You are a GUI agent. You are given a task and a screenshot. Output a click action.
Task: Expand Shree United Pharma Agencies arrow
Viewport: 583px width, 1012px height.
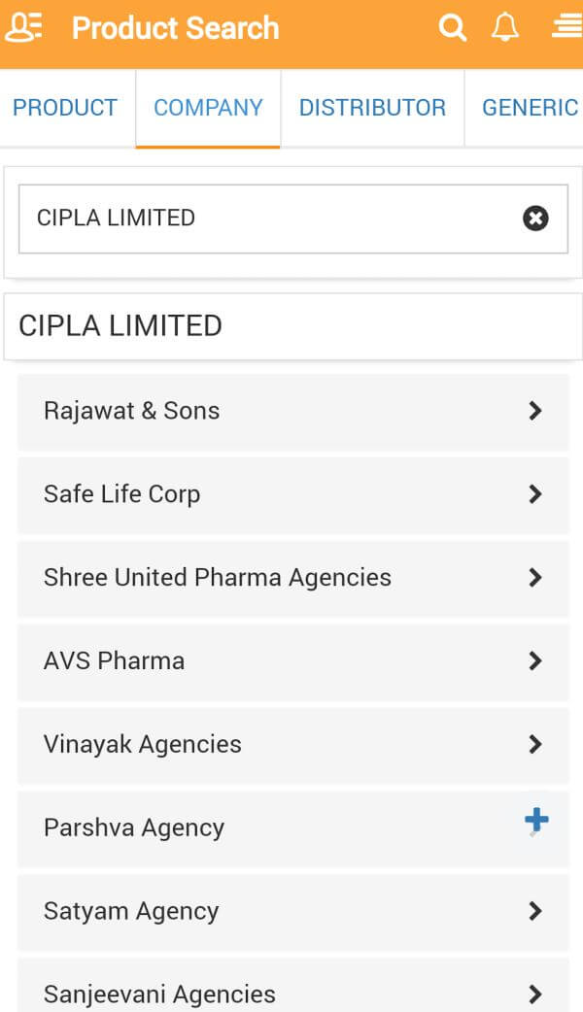(x=534, y=578)
